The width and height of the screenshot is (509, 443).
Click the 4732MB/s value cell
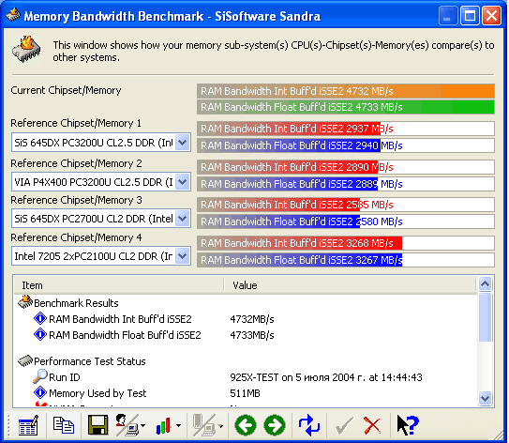click(252, 319)
